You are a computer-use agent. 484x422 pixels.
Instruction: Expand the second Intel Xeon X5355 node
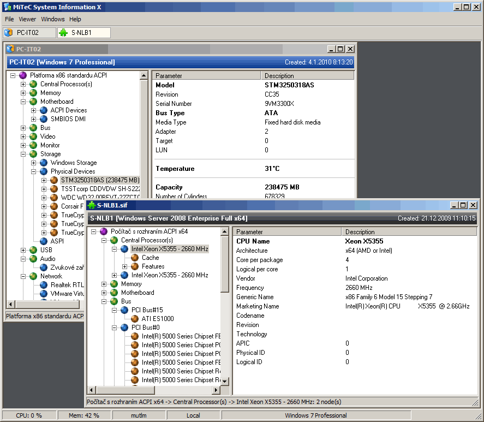click(115, 275)
